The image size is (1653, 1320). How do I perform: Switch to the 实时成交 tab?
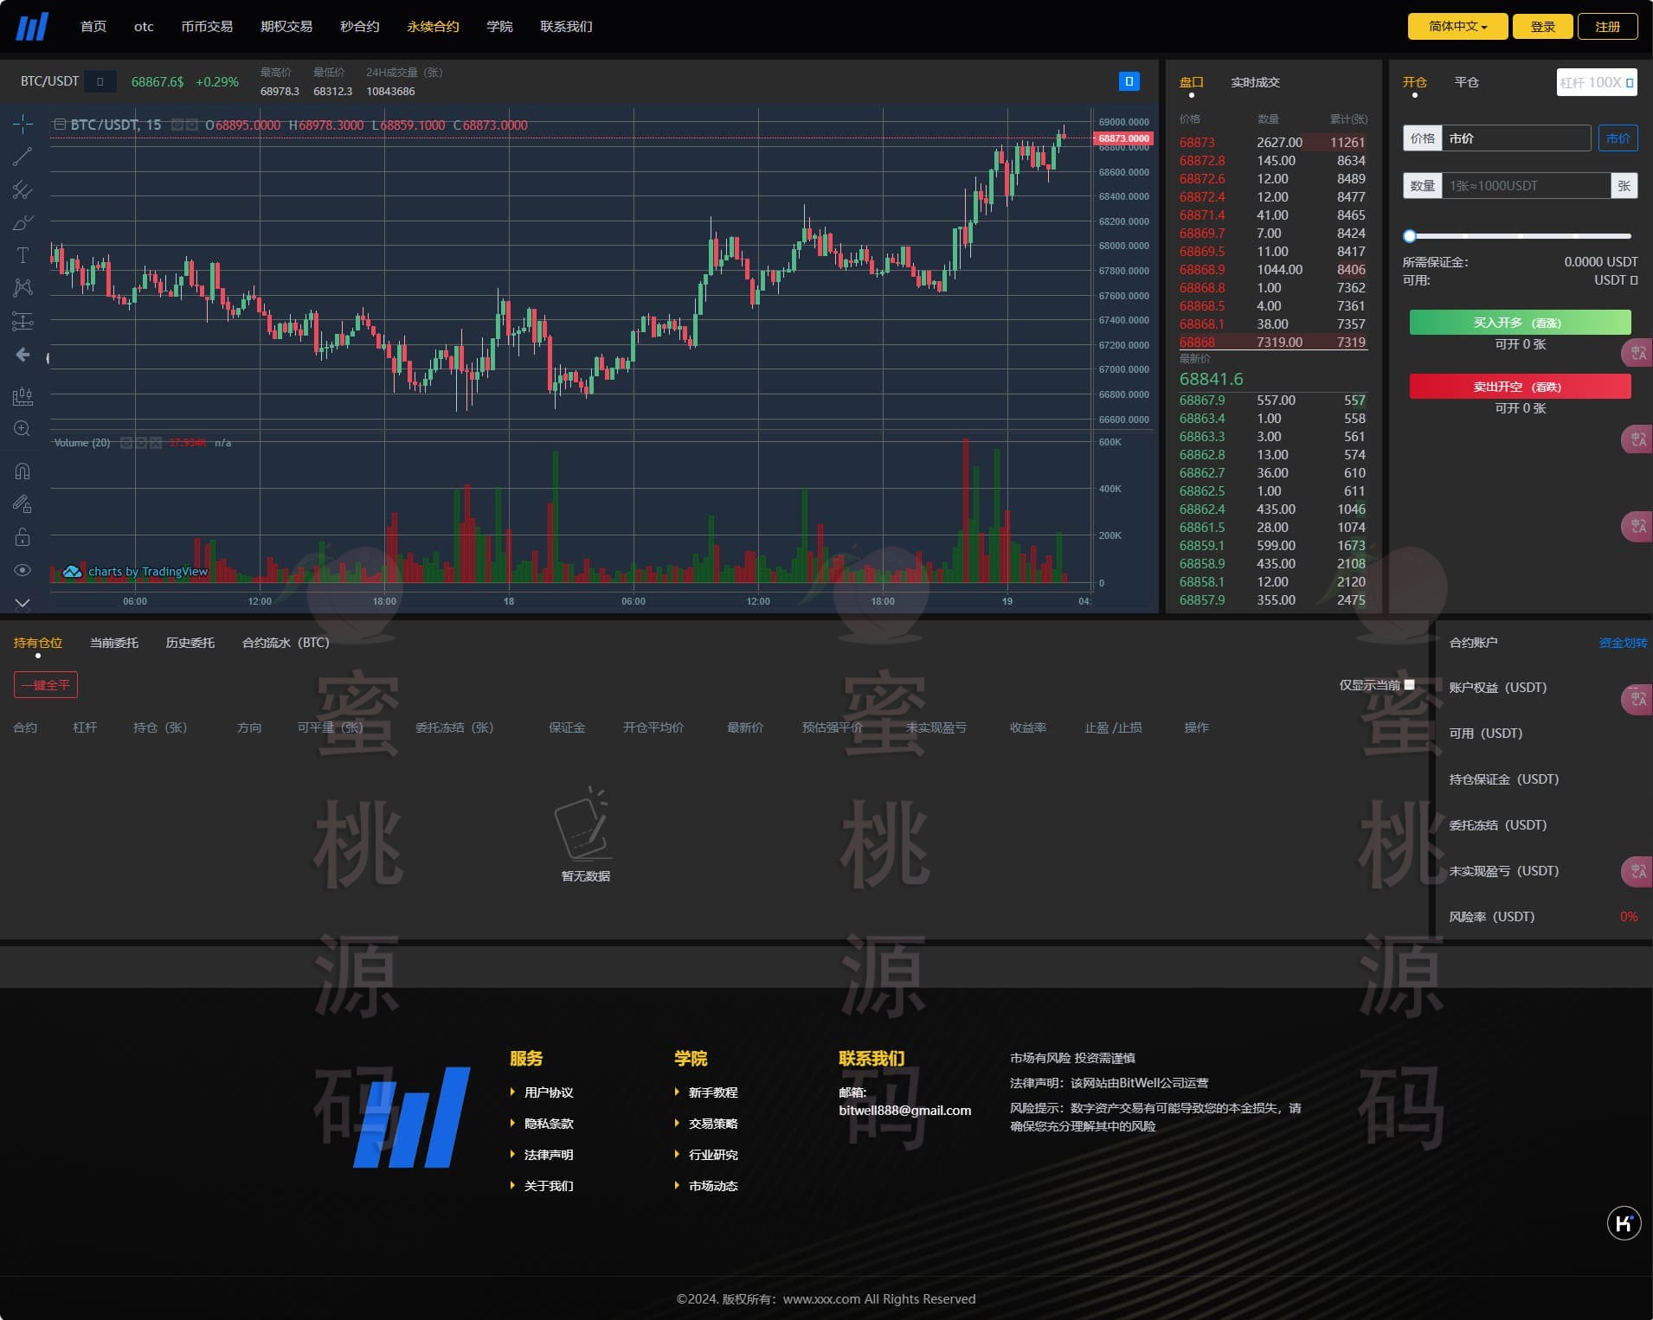point(1255,82)
